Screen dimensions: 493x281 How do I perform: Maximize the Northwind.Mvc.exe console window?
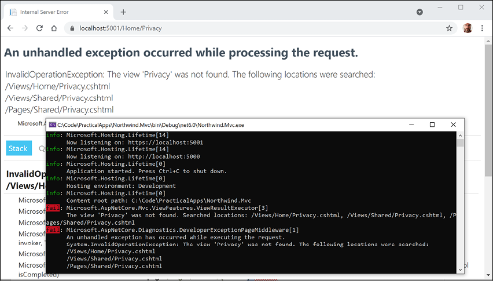(432, 125)
